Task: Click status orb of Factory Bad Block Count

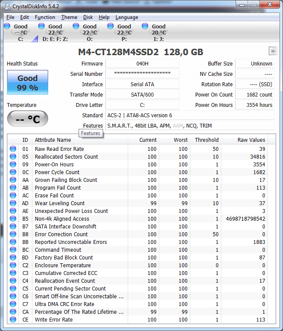Action: point(13,257)
